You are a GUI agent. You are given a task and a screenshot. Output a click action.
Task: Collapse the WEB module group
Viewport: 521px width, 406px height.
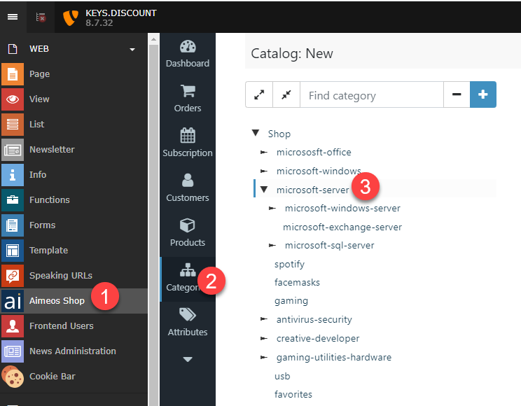[x=132, y=50]
